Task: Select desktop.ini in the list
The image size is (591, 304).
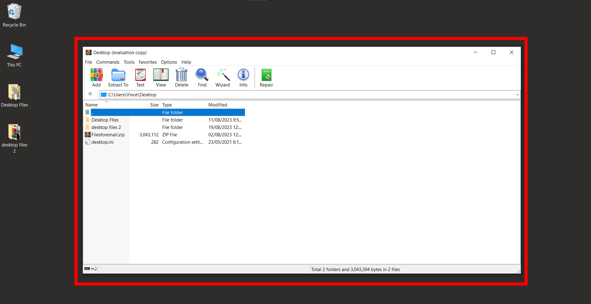Action: 102,142
